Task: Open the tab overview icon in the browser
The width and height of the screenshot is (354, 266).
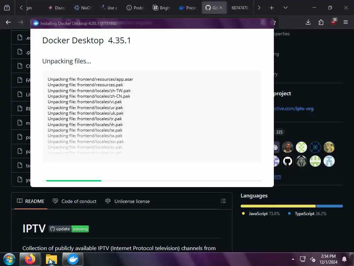Action: (x=7, y=8)
